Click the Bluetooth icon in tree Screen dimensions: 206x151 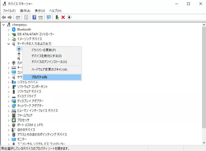(x=14, y=30)
